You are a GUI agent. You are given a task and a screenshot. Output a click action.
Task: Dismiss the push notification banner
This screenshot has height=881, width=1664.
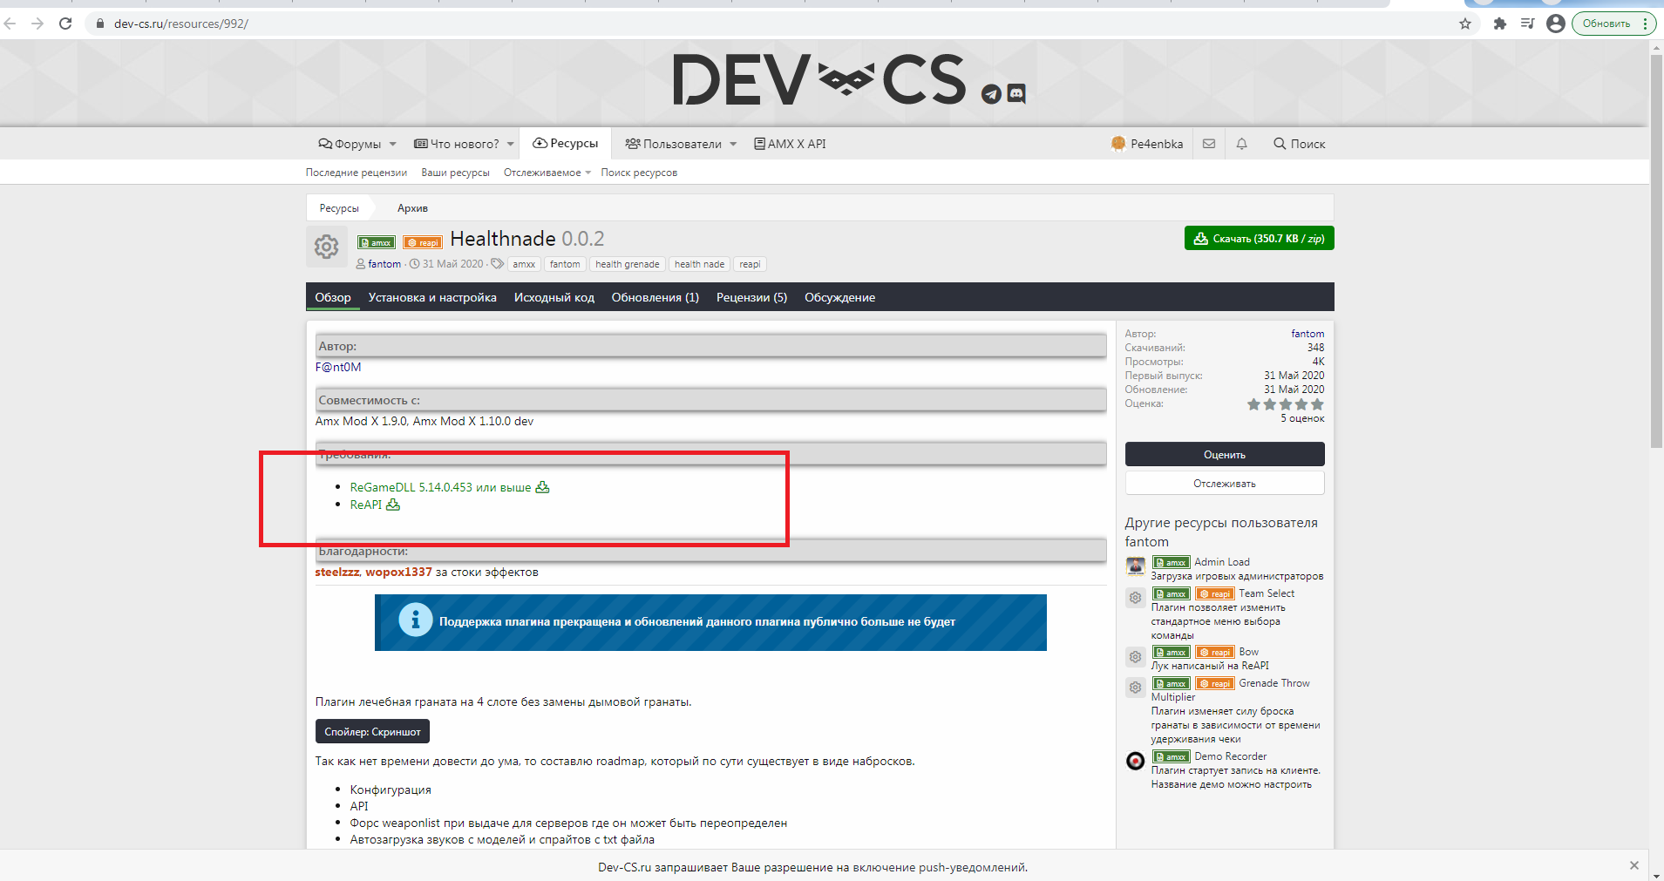(x=1634, y=865)
